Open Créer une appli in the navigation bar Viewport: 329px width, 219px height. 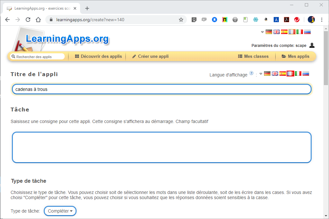coord(151,57)
